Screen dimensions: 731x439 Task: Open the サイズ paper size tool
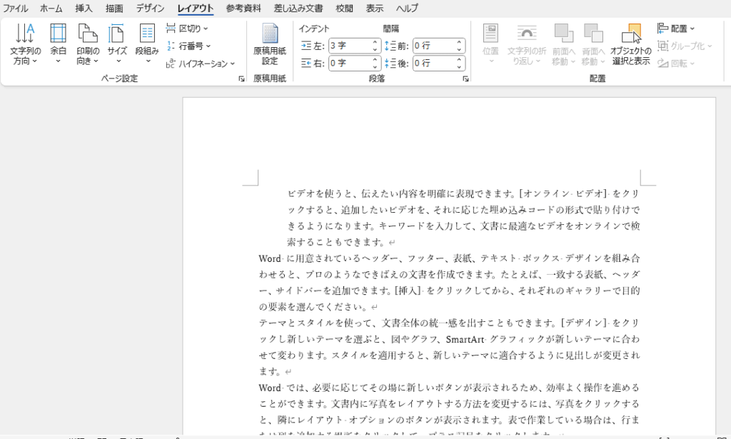click(117, 44)
